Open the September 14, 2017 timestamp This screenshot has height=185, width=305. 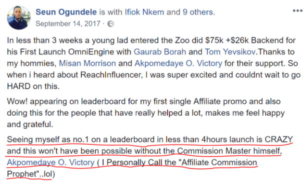68,23
